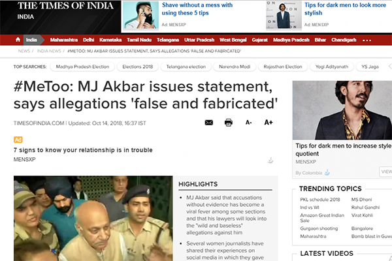
Task: Open West Bengal section
Action: click(233, 40)
